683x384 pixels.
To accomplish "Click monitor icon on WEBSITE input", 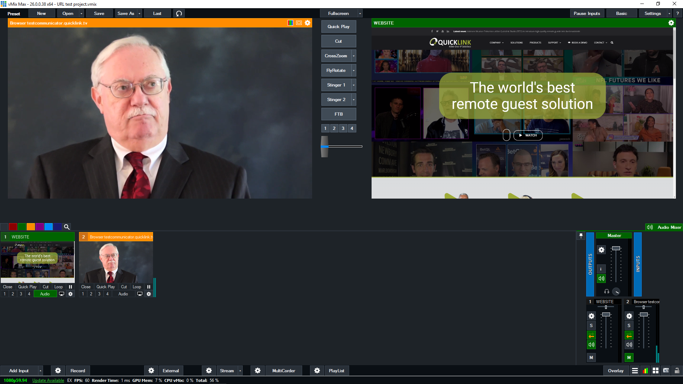I will (x=62, y=294).
